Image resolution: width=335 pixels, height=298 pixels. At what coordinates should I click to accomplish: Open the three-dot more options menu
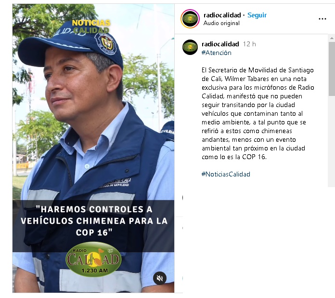[322, 19]
